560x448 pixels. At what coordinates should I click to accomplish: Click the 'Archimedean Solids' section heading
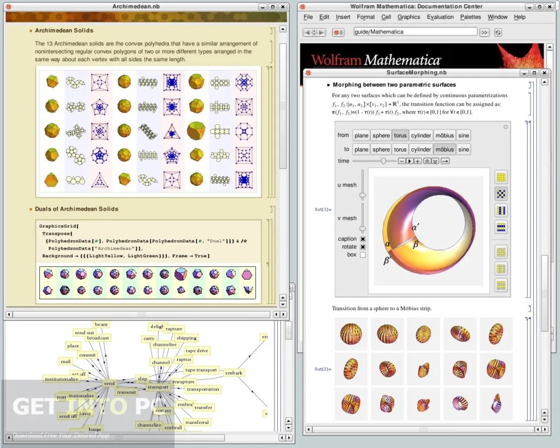(64, 31)
